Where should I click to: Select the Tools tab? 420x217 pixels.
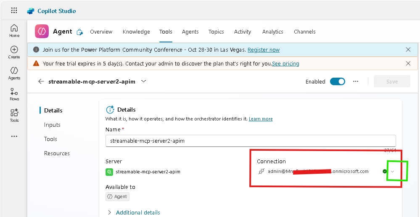166,31
